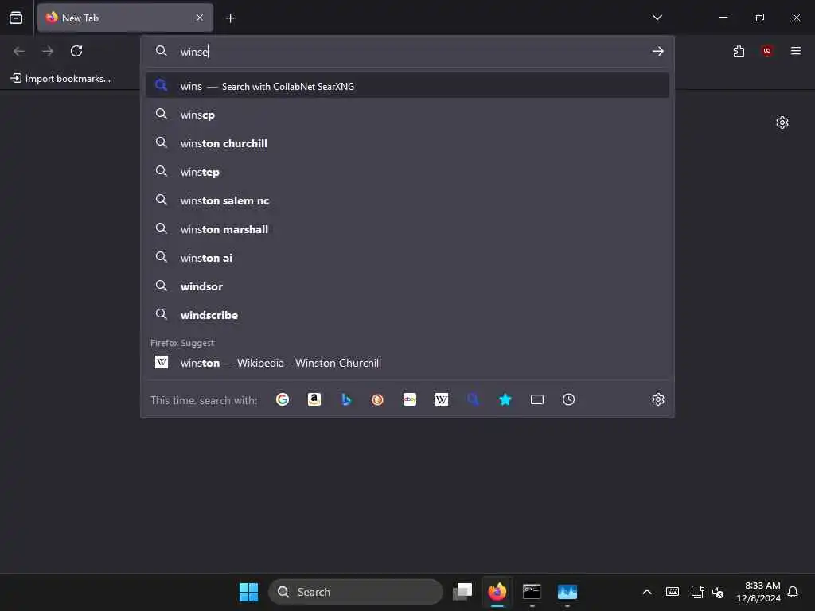The image size is (815, 611).
Task: Choose the winston ai suggestion
Action: point(407,258)
